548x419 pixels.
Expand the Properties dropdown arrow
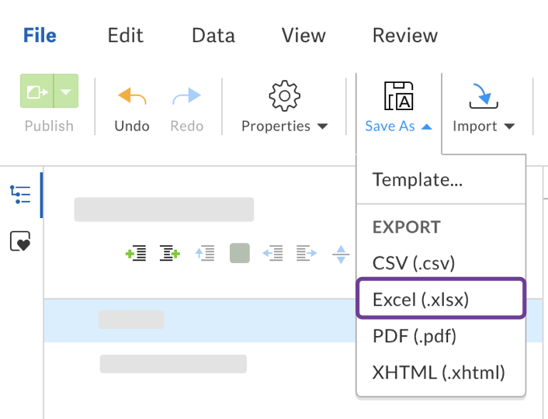(x=322, y=126)
